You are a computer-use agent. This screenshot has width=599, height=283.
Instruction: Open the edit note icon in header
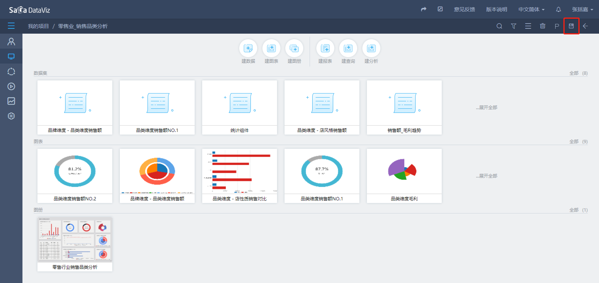tap(440, 9)
